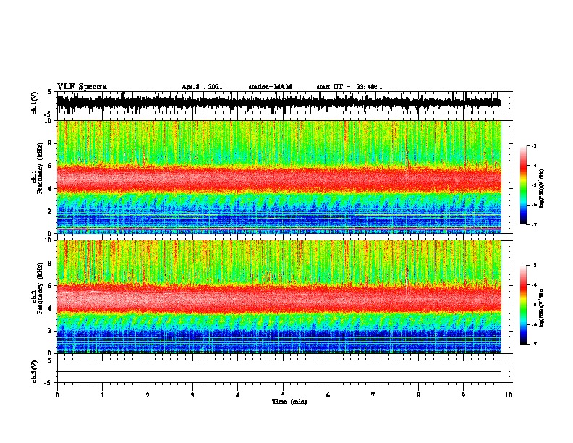573x443 pixels.
Task: Click the "-6" tick on ch.2 colorbar
Action: coord(533,324)
